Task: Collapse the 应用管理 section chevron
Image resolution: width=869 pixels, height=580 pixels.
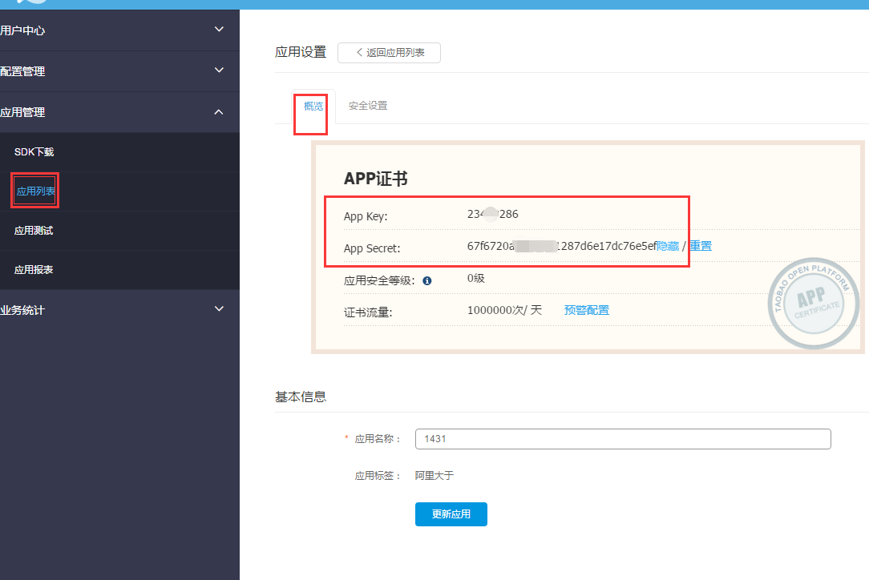Action: point(219,112)
